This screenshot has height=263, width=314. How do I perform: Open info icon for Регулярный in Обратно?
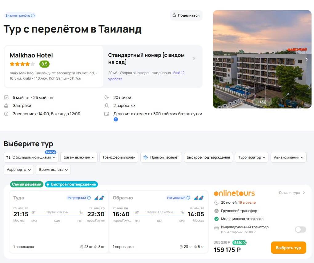188,198
